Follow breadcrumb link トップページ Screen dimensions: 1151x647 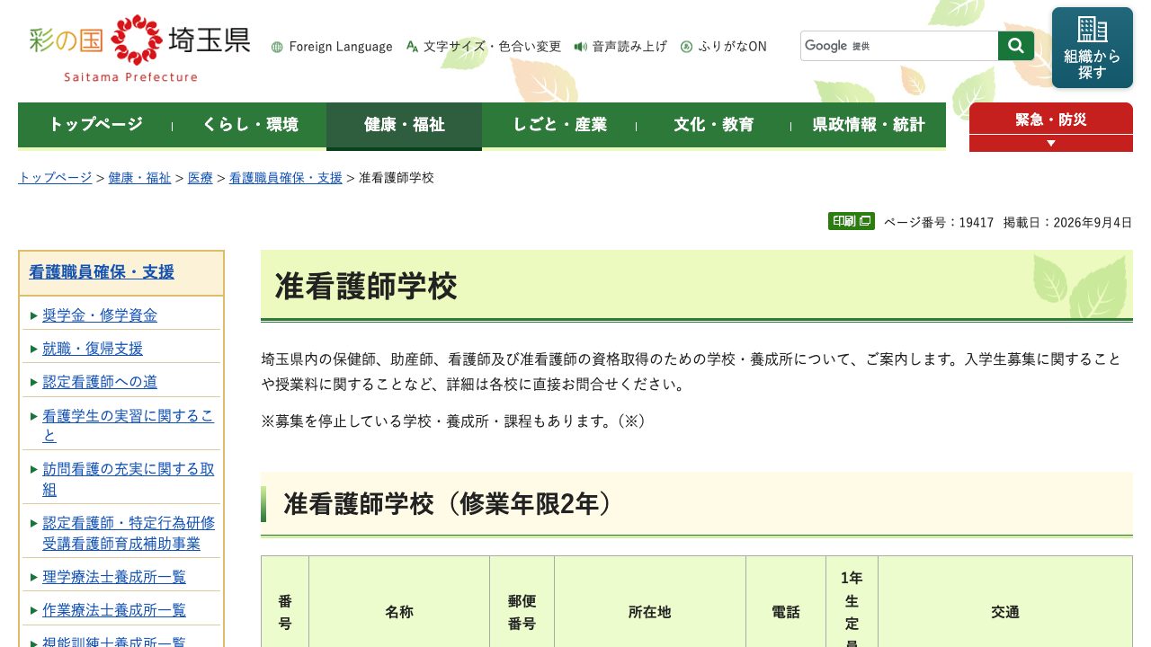(x=55, y=178)
